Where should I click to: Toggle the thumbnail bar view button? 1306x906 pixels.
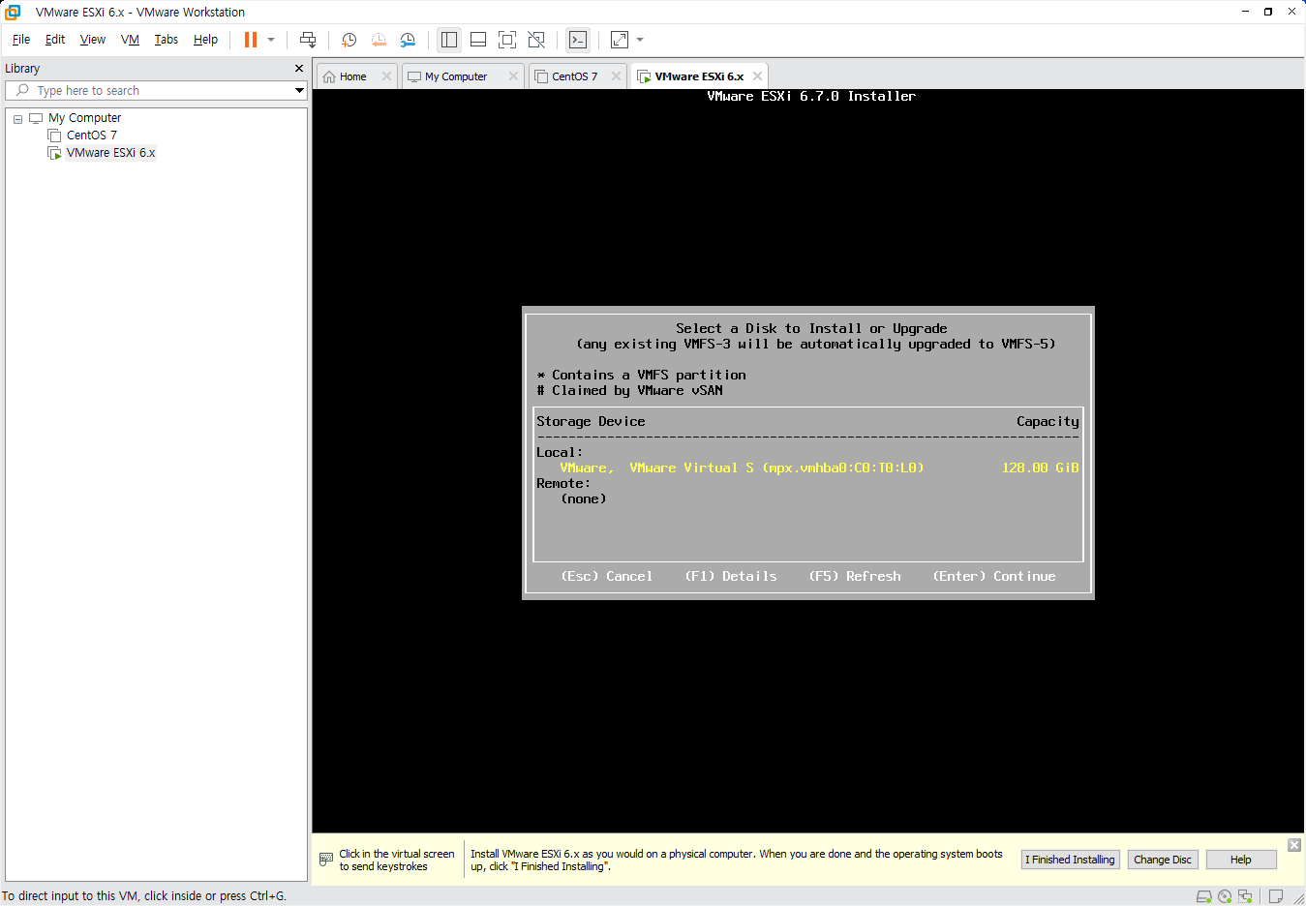click(478, 40)
